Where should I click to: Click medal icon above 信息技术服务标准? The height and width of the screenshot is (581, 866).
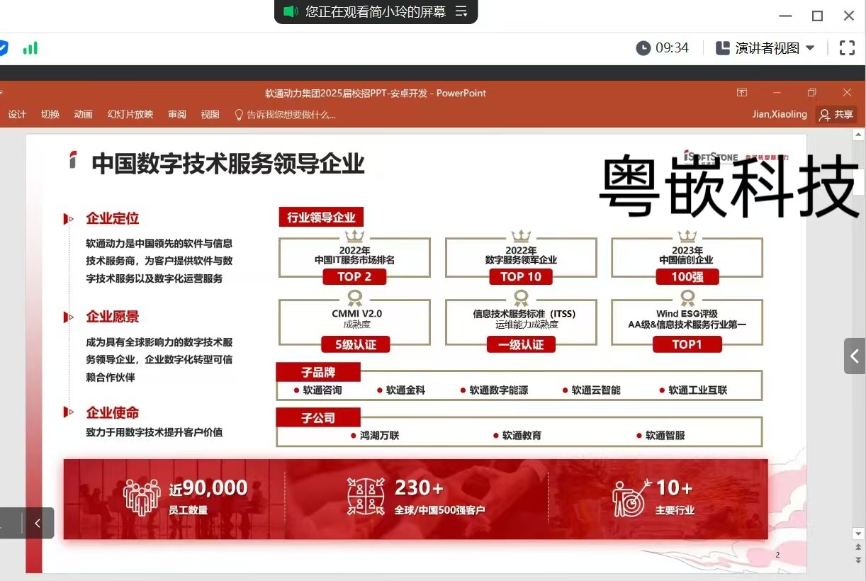point(521,298)
